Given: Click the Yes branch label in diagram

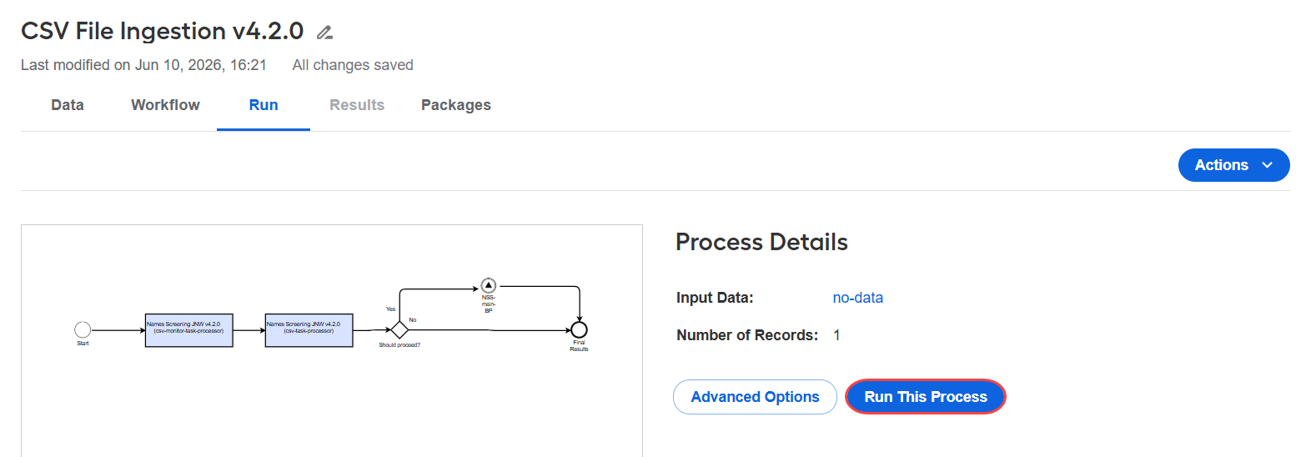Looking at the screenshot, I should [390, 309].
